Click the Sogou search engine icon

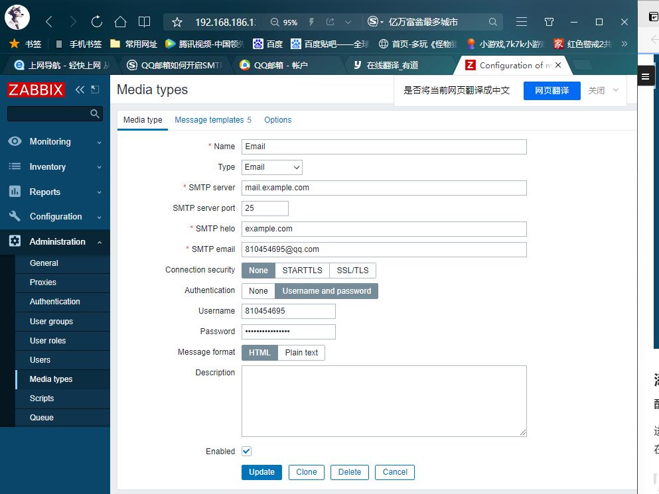point(373,21)
